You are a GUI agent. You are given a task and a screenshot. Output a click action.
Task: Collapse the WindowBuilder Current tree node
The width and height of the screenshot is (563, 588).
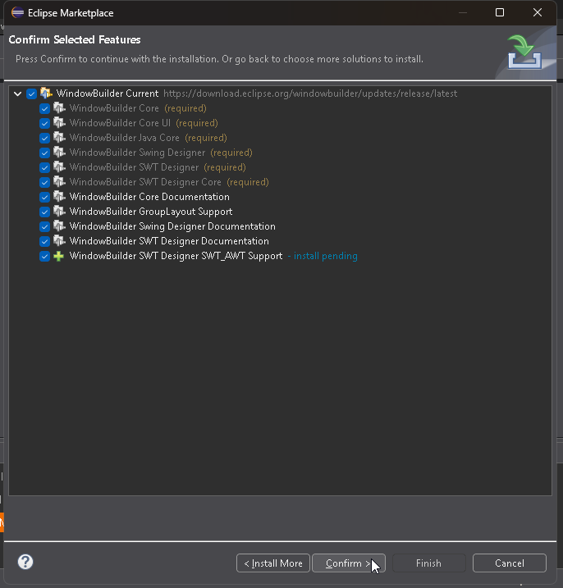click(17, 93)
